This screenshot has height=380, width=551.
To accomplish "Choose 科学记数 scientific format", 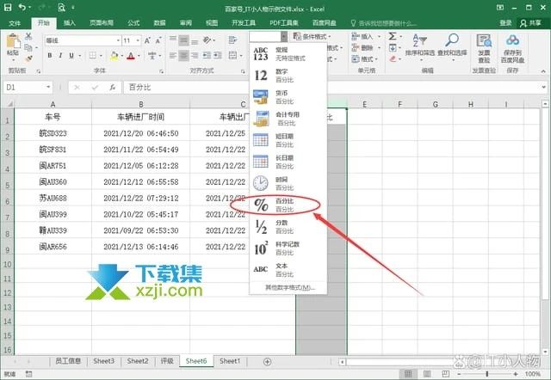I will click(288, 248).
